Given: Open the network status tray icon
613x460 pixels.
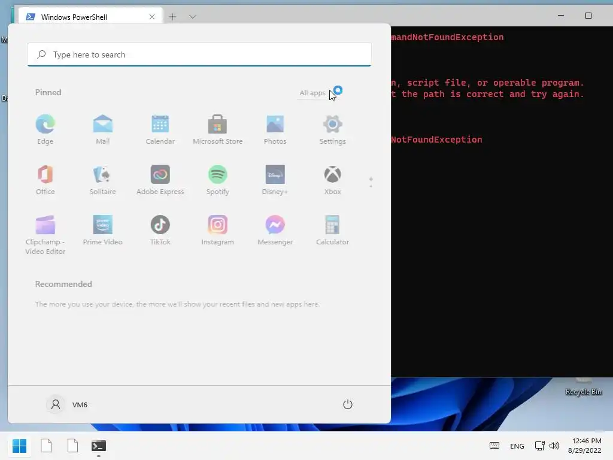Looking at the screenshot, I should click(x=540, y=446).
